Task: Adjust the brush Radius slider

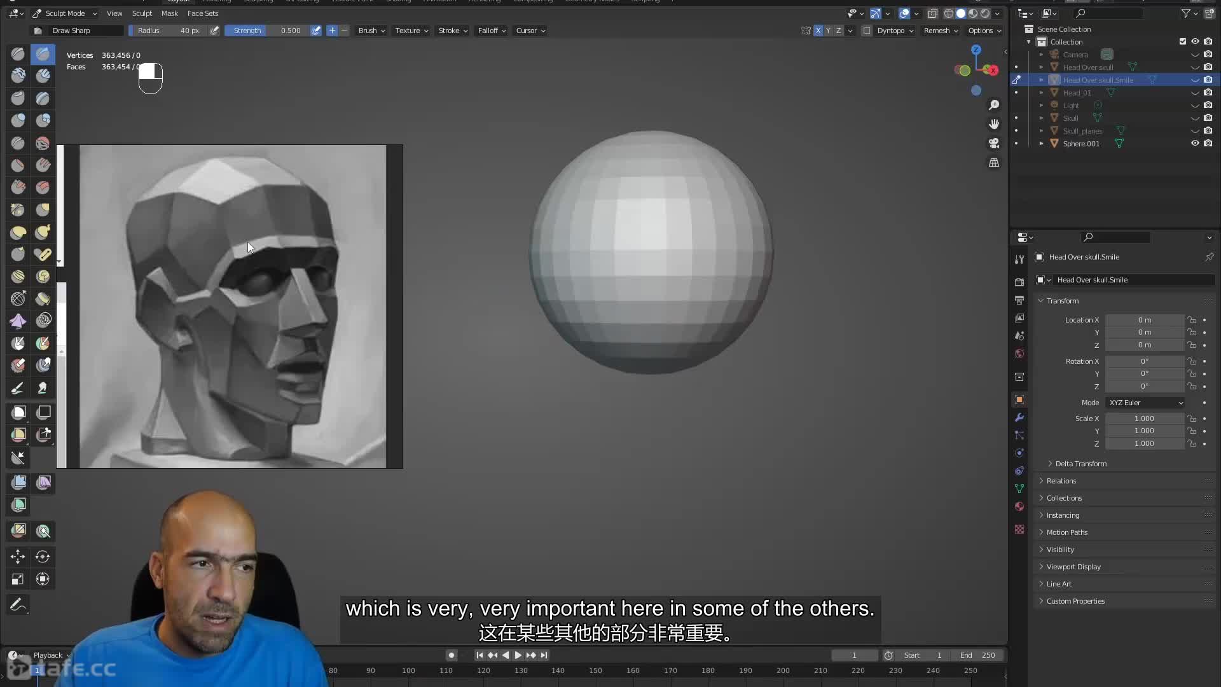Action: point(168,31)
